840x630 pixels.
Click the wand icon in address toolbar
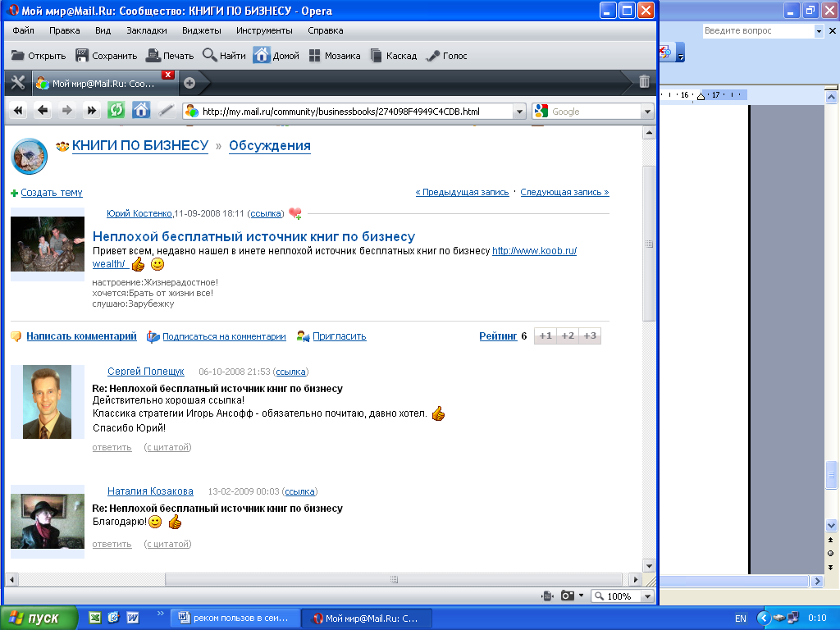click(x=166, y=111)
